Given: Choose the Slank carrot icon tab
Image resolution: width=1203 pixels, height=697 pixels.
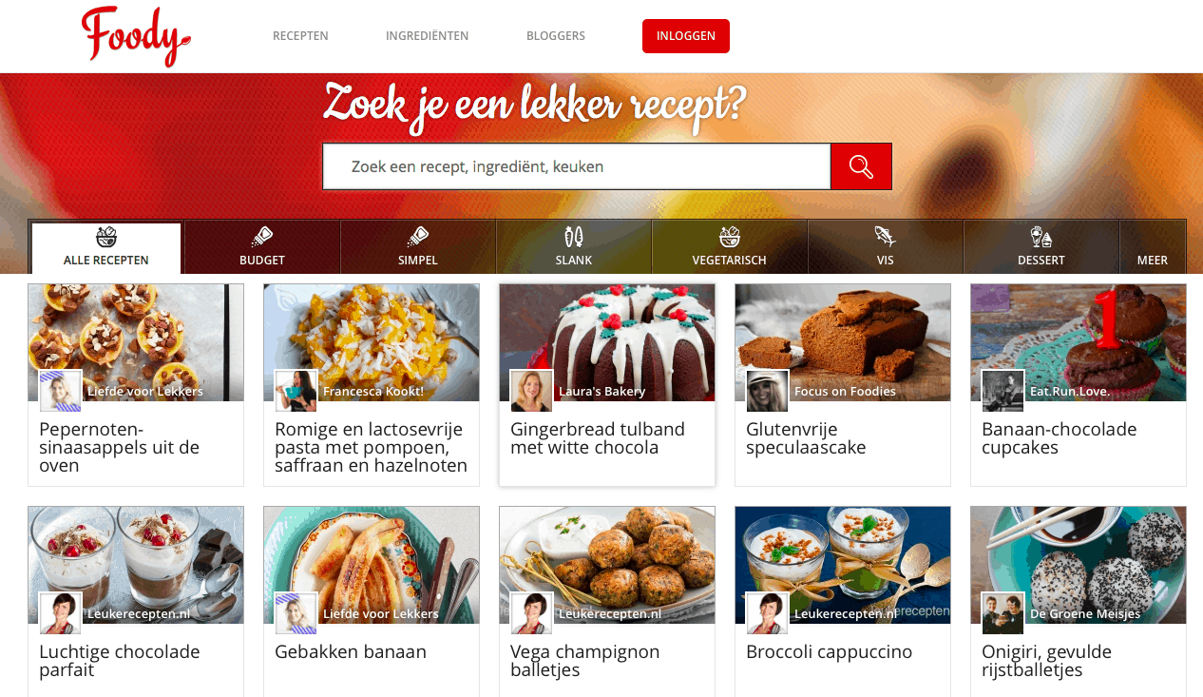Looking at the screenshot, I should click(x=574, y=237).
